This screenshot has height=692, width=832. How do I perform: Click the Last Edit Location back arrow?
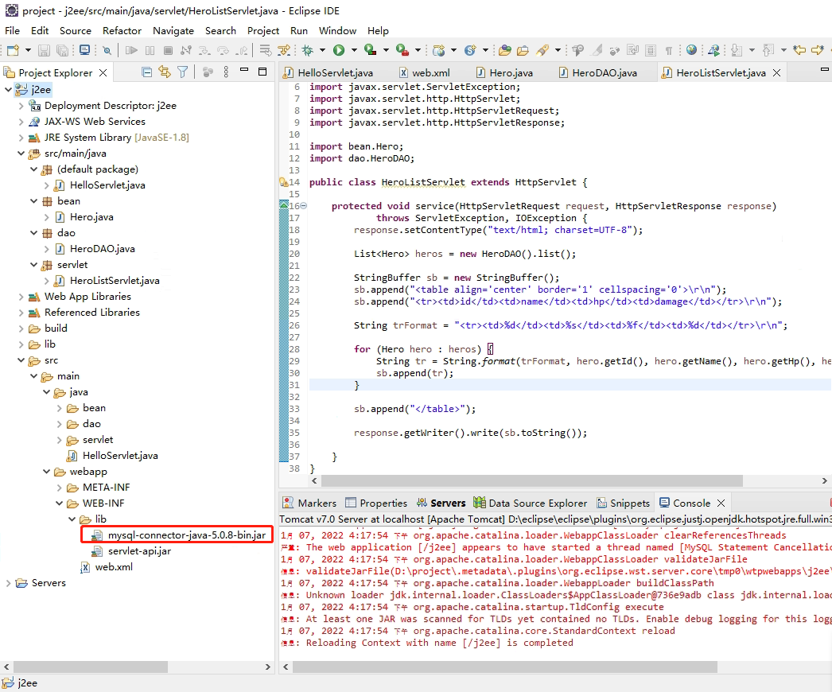799,50
